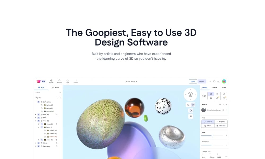Open the Actions tool in top toolbar

point(76,81)
